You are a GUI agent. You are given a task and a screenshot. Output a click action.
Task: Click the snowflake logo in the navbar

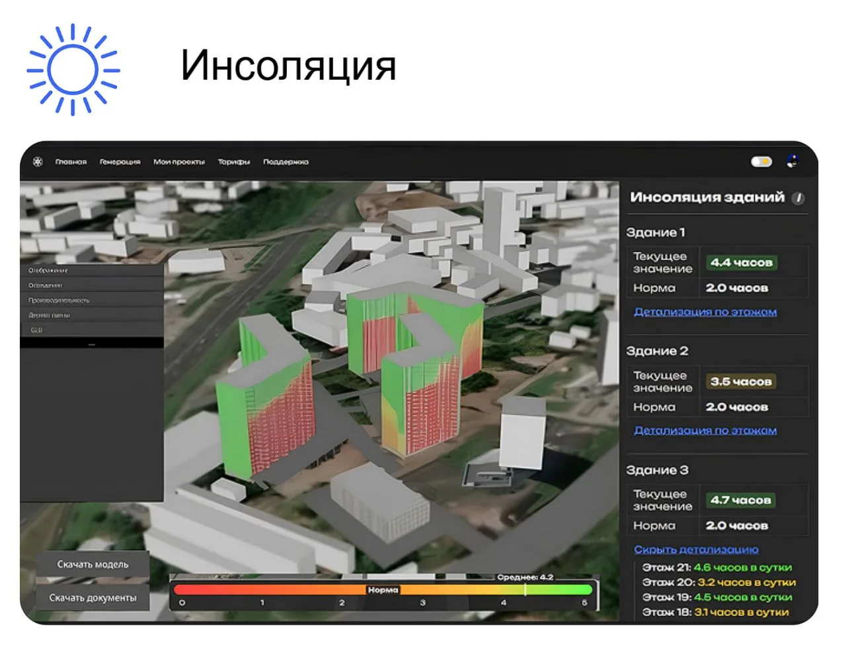click(38, 162)
